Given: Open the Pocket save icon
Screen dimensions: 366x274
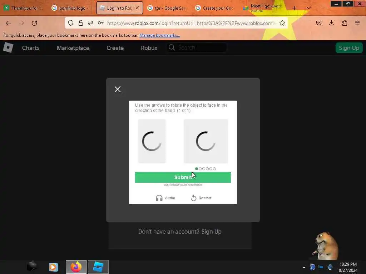Looking at the screenshot, I should pyautogui.click(x=319, y=23).
